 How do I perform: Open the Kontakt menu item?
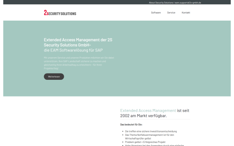(186, 13)
